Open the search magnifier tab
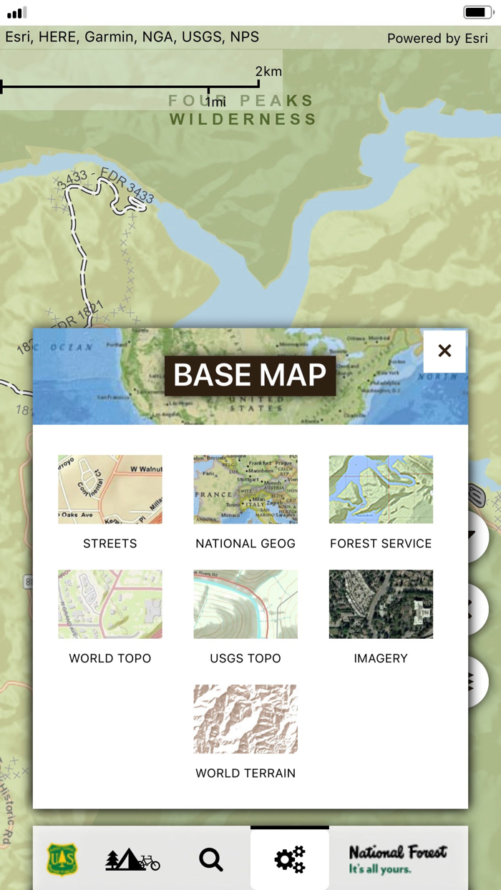This screenshot has height=890, width=501. [211, 859]
